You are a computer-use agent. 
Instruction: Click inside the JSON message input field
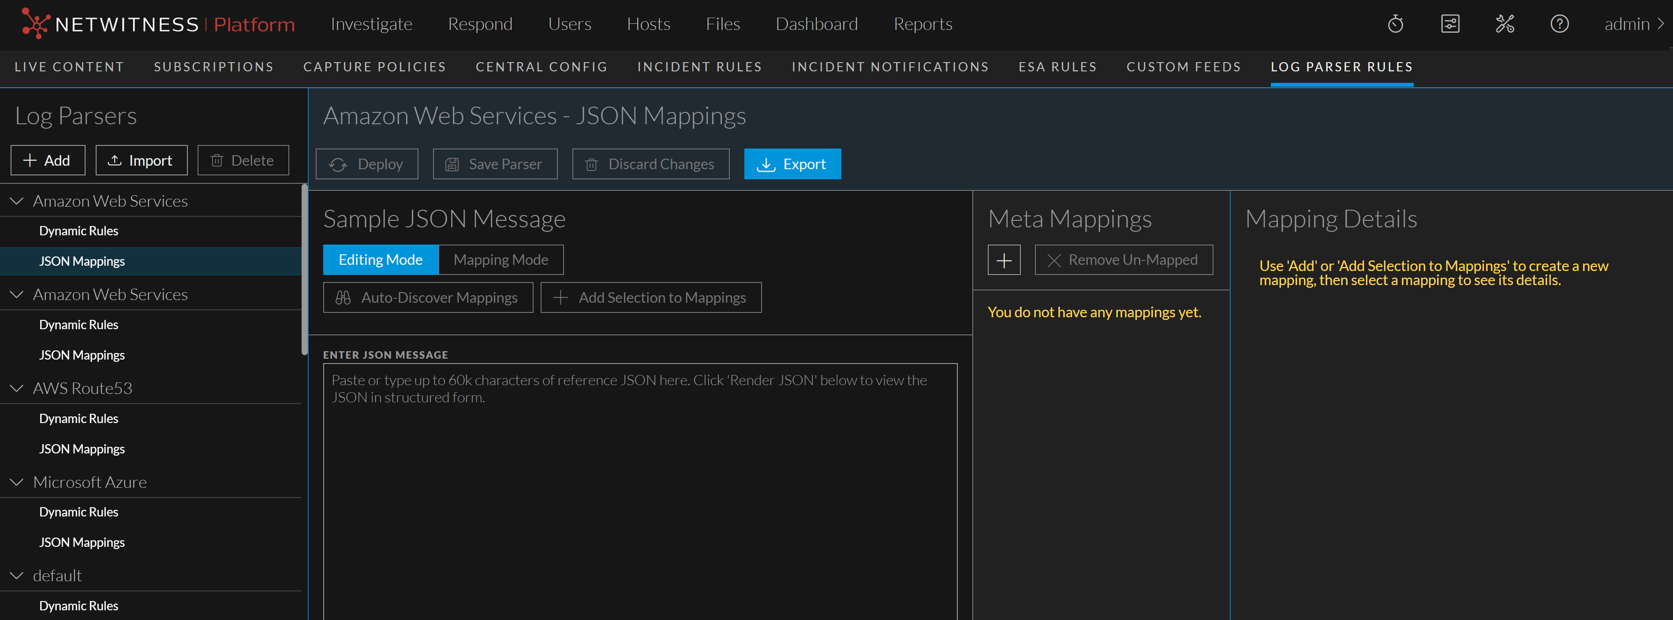click(x=640, y=454)
